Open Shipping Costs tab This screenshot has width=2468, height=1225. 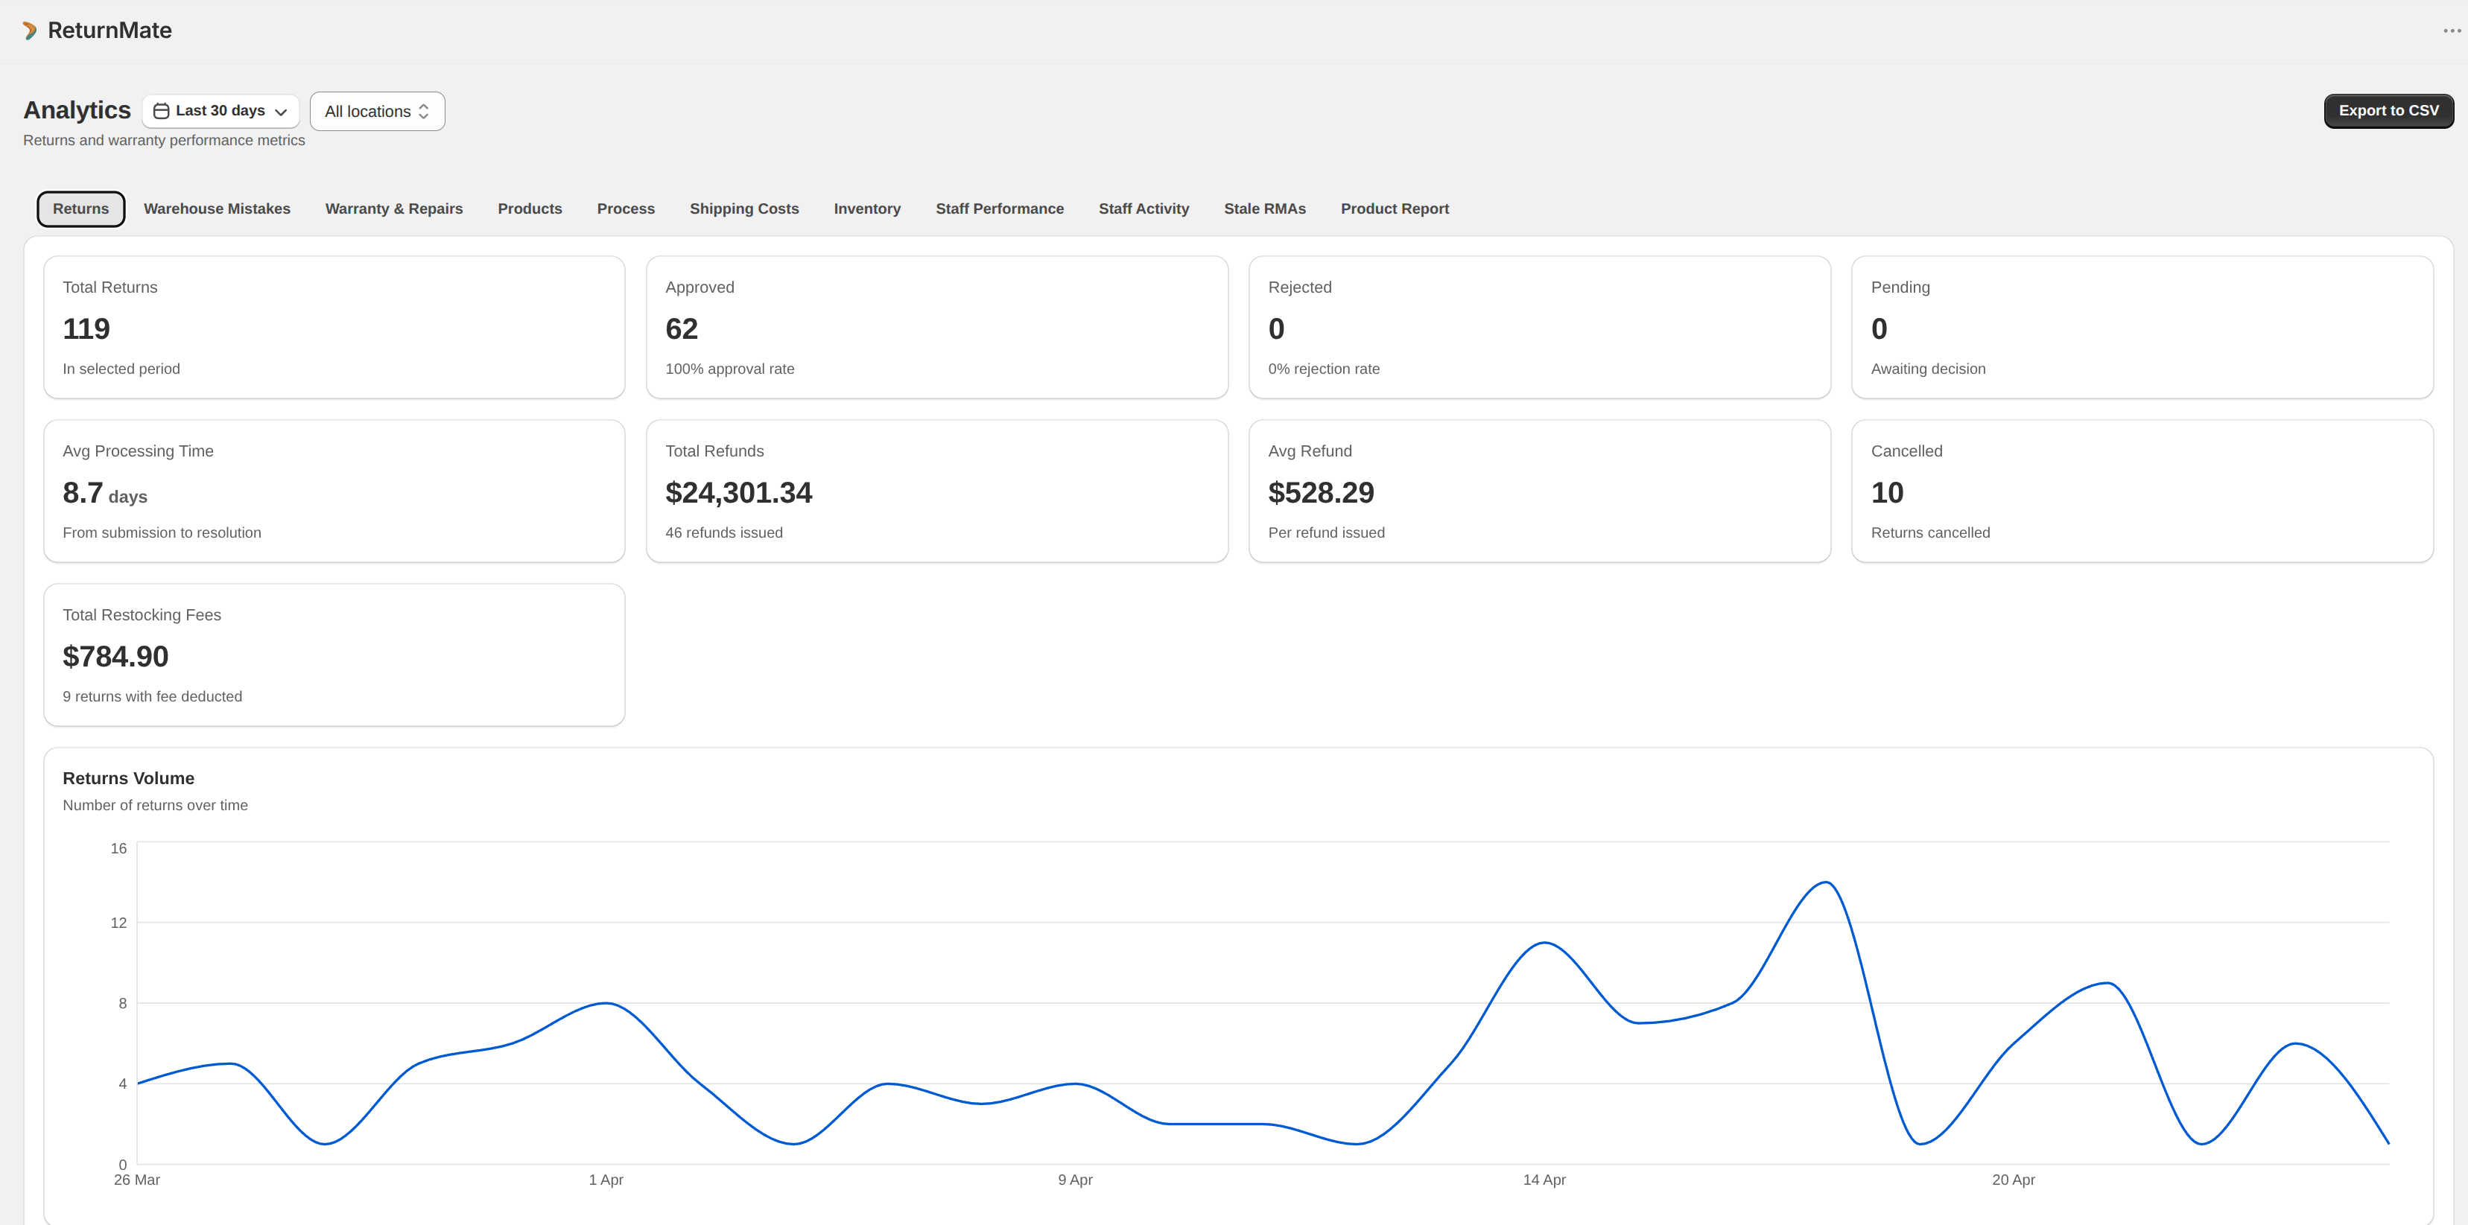[744, 209]
